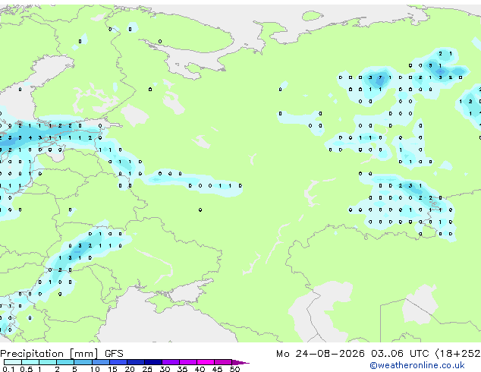The height and width of the screenshot is (372, 481).
Task: Click the above-50 mm legend arrow tip
Action: pos(240,362)
